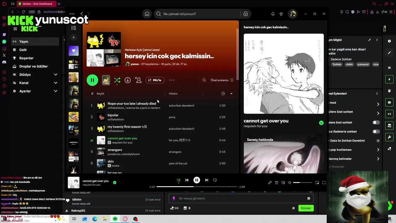Pause playlist with big green button
The height and width of the screenshot is (223, 396).
click(92, 80)
